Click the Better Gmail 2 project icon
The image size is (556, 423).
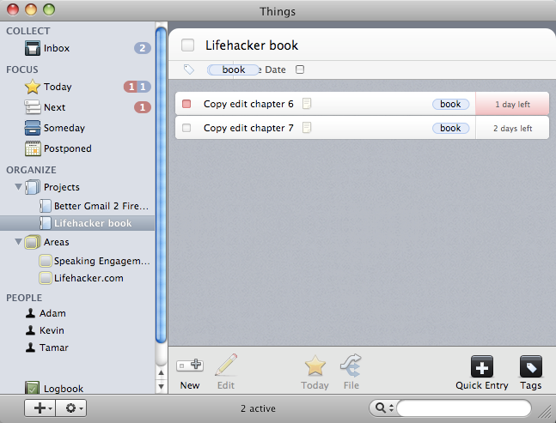click(45, 206)
